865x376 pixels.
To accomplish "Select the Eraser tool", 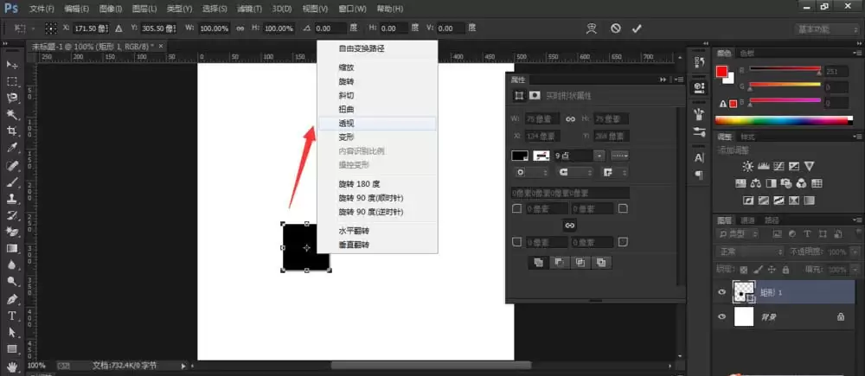I will (11, 232).
